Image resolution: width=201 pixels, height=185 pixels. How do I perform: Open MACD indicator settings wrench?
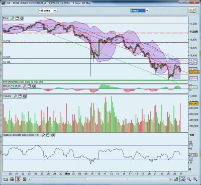25,86
